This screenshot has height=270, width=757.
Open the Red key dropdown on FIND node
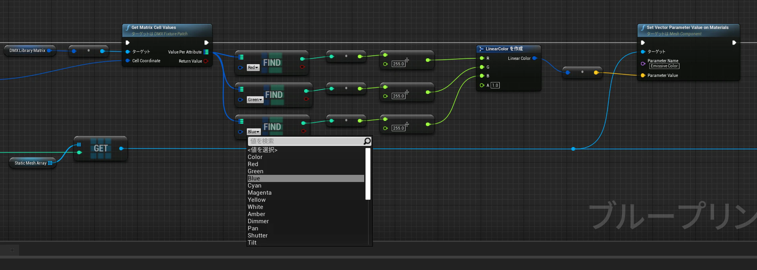[x=253, y=68]
